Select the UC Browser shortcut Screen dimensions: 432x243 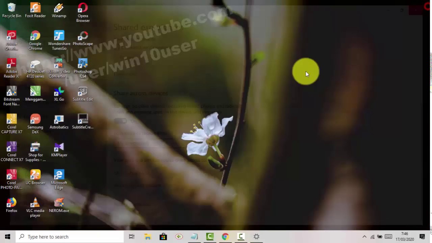35,177
